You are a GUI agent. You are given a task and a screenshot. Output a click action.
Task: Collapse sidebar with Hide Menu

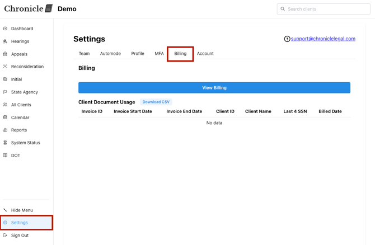(x=22, y=210)
